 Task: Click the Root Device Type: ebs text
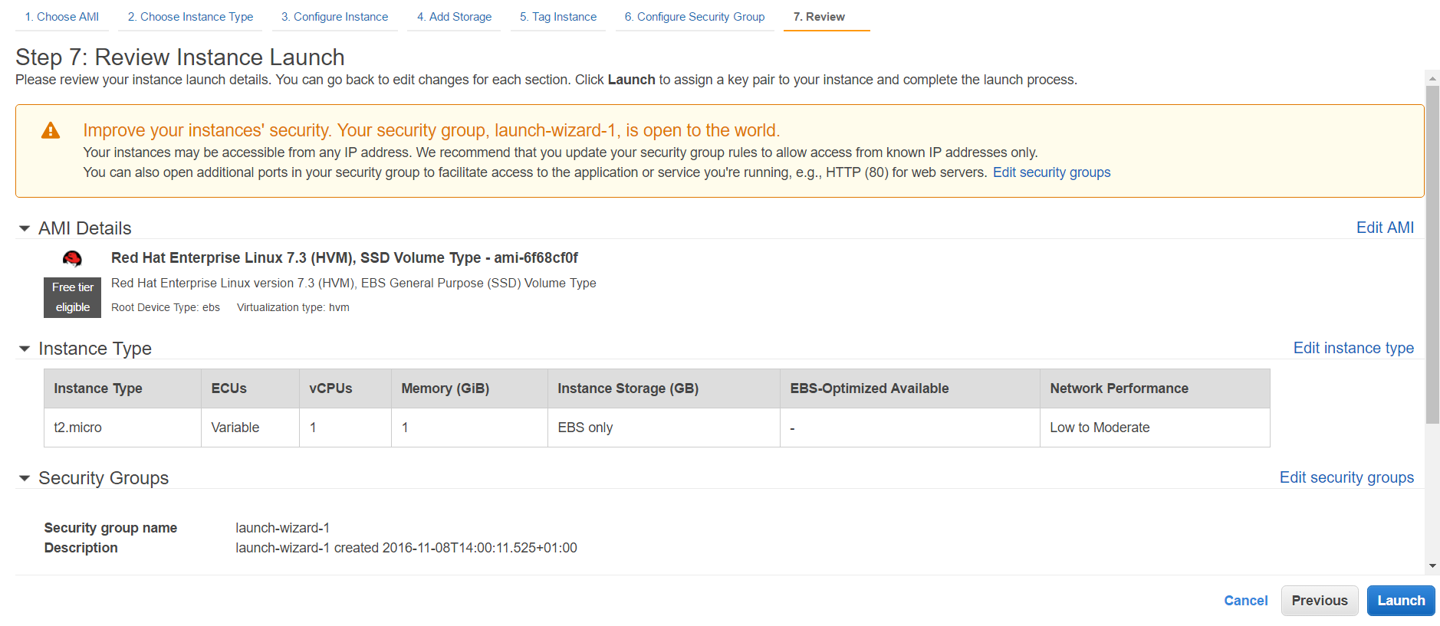166,307
